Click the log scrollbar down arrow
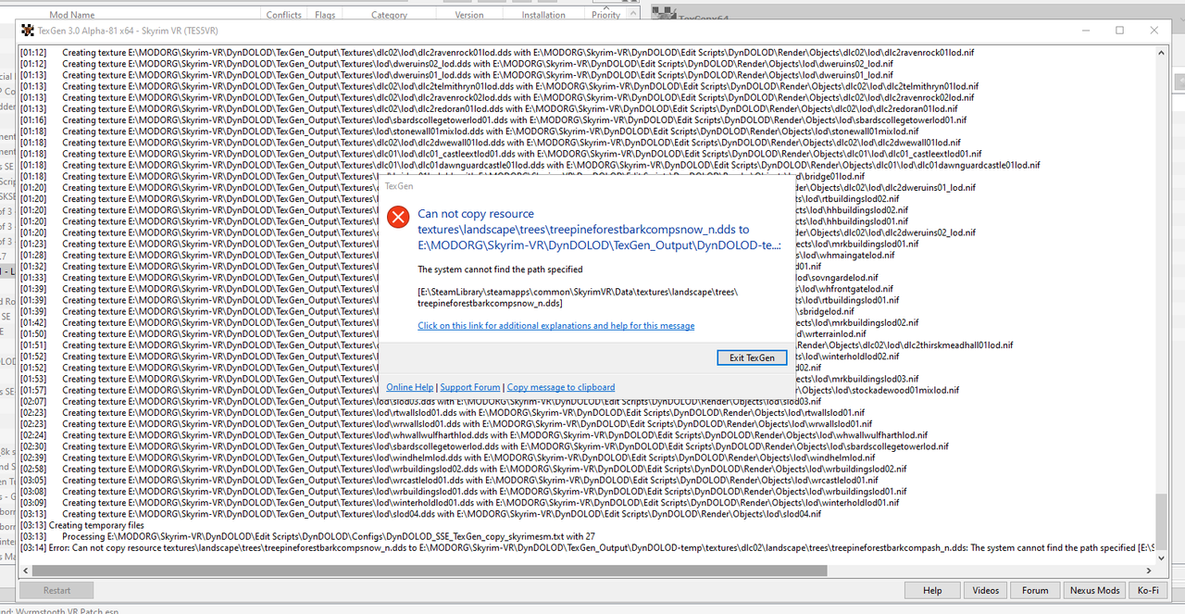1185x614 pixels. (1161, 558)
